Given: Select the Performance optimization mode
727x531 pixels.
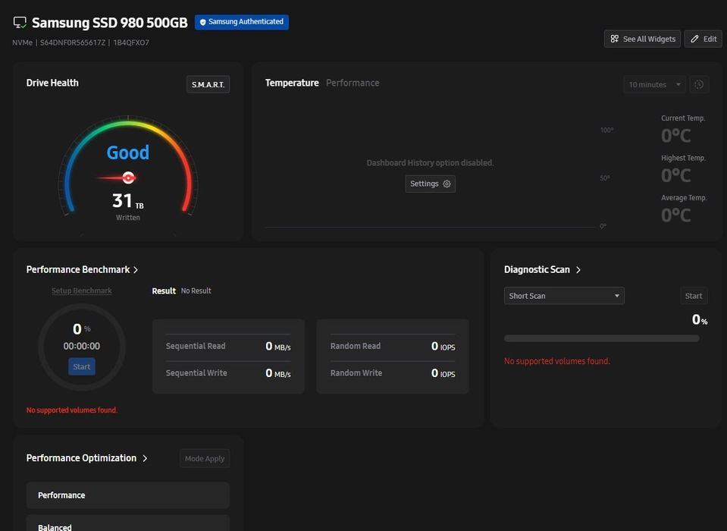Looking at the screenshot, I should tap(128, 495).
